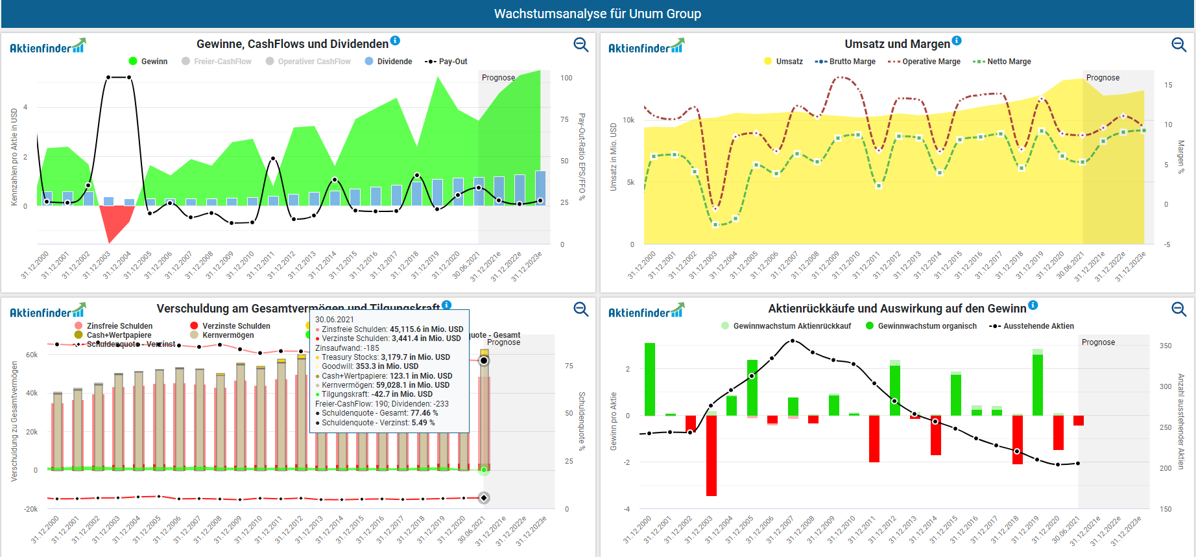Open zoom view for the Aktienrückkäufe chart

point(1178,309)
